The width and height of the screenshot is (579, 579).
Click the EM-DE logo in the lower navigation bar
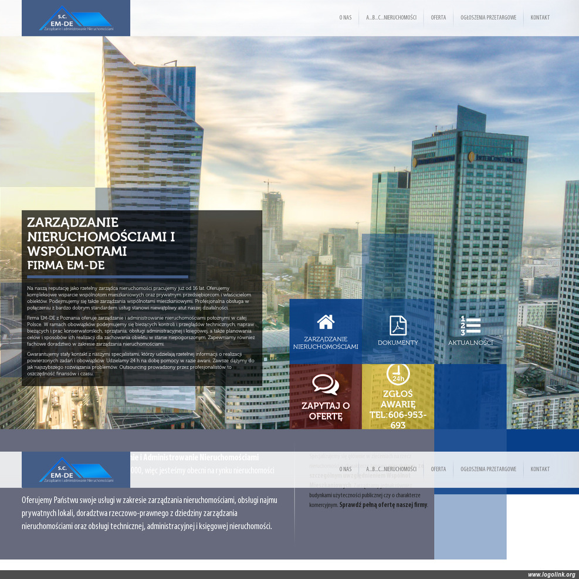pos(76,470)
